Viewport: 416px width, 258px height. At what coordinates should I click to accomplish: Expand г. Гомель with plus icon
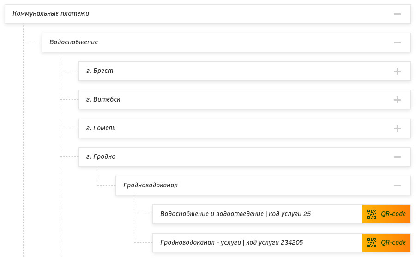pyautogui.click(x=397, y=128)
